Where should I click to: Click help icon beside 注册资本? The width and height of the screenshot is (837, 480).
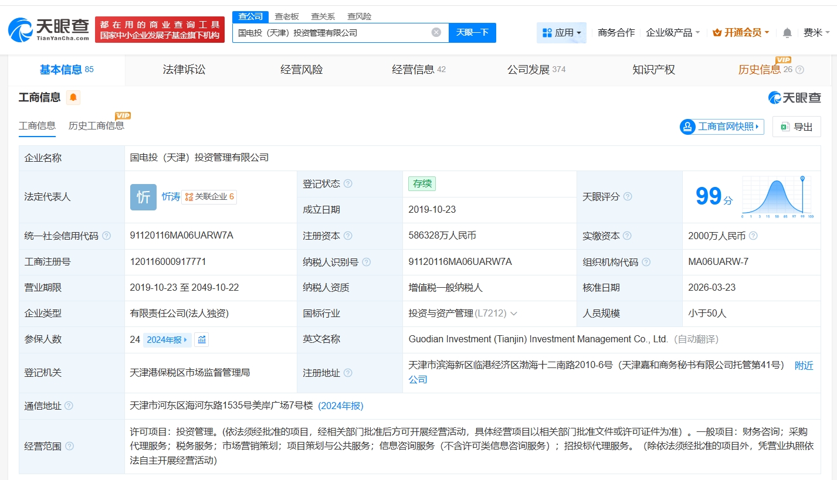pos(348,236)
